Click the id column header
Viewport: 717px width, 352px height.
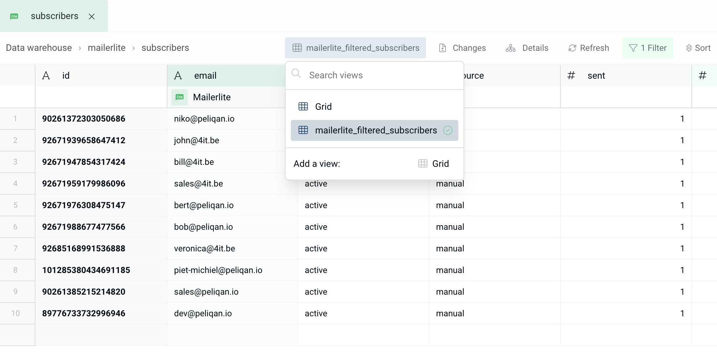point(101,76)
